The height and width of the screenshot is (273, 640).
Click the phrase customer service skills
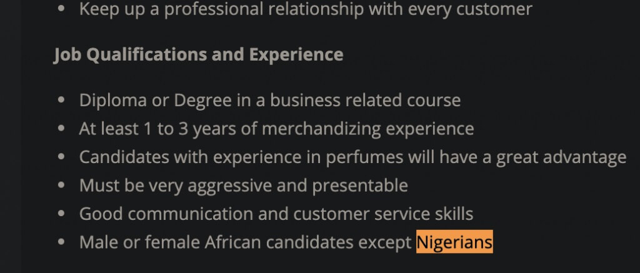[383, 214]
